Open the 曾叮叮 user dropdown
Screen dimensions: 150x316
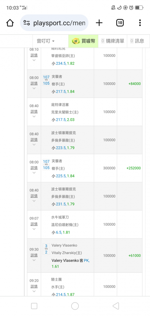[46, 41]
